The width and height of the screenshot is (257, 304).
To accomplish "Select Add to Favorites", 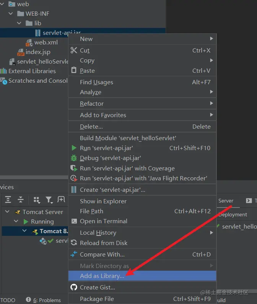I will point(142,115).
